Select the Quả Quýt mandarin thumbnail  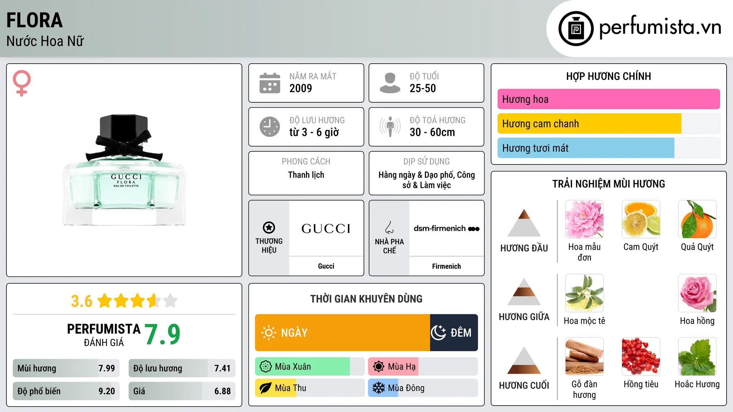[697, 219]
